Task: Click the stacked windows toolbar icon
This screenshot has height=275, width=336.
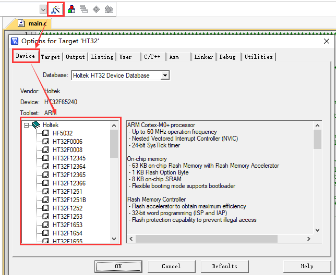Action: [x=84, y=9]
